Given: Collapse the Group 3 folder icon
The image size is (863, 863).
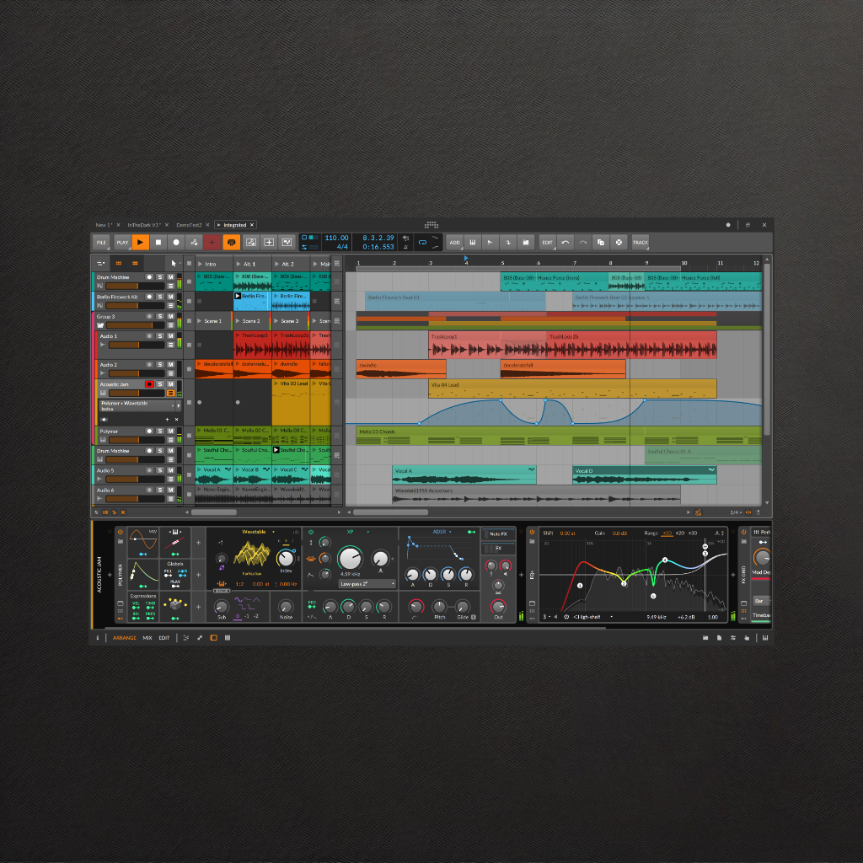Looking at the screenshot, I should (x=101, y=325).
